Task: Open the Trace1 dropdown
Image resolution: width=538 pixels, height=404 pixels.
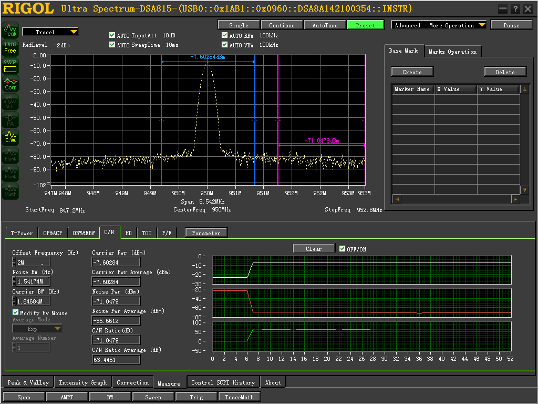Action: (x=50, y=32)
